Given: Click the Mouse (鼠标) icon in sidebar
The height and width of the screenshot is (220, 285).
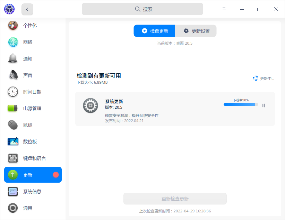Looking at the screenshot, I should coord(13,125).
